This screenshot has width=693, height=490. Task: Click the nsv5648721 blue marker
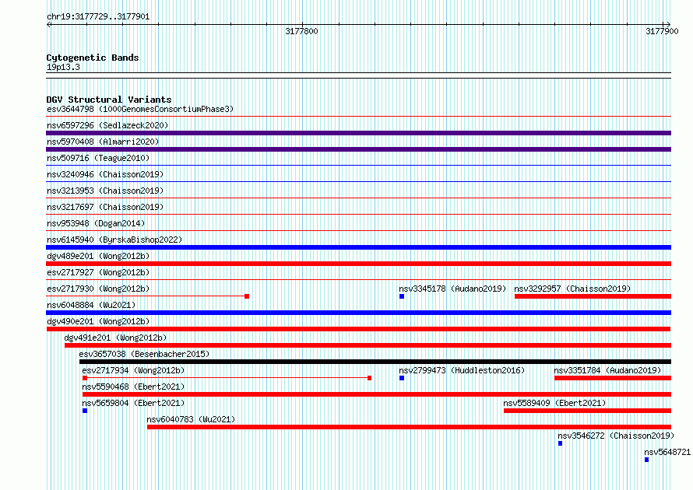pos(646,460)
